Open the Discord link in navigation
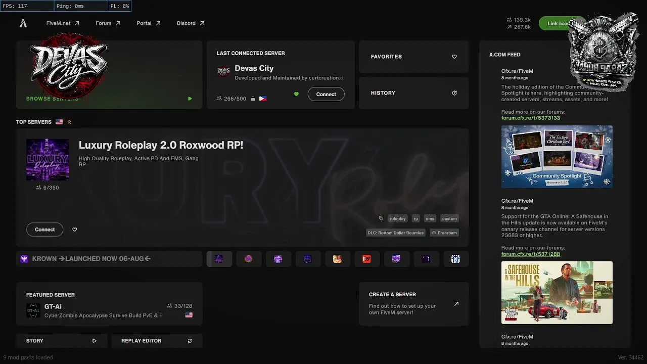 [x=191, y=23]
